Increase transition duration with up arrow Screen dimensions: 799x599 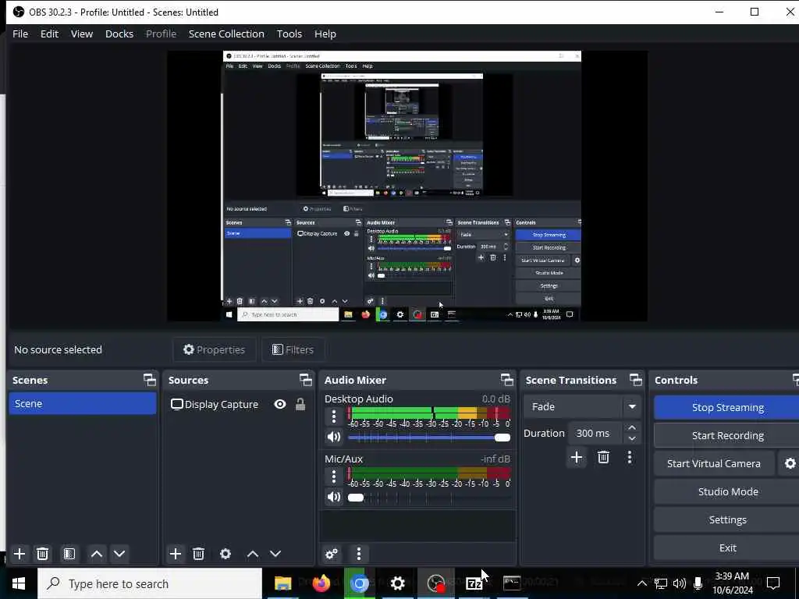pos(632,428)
